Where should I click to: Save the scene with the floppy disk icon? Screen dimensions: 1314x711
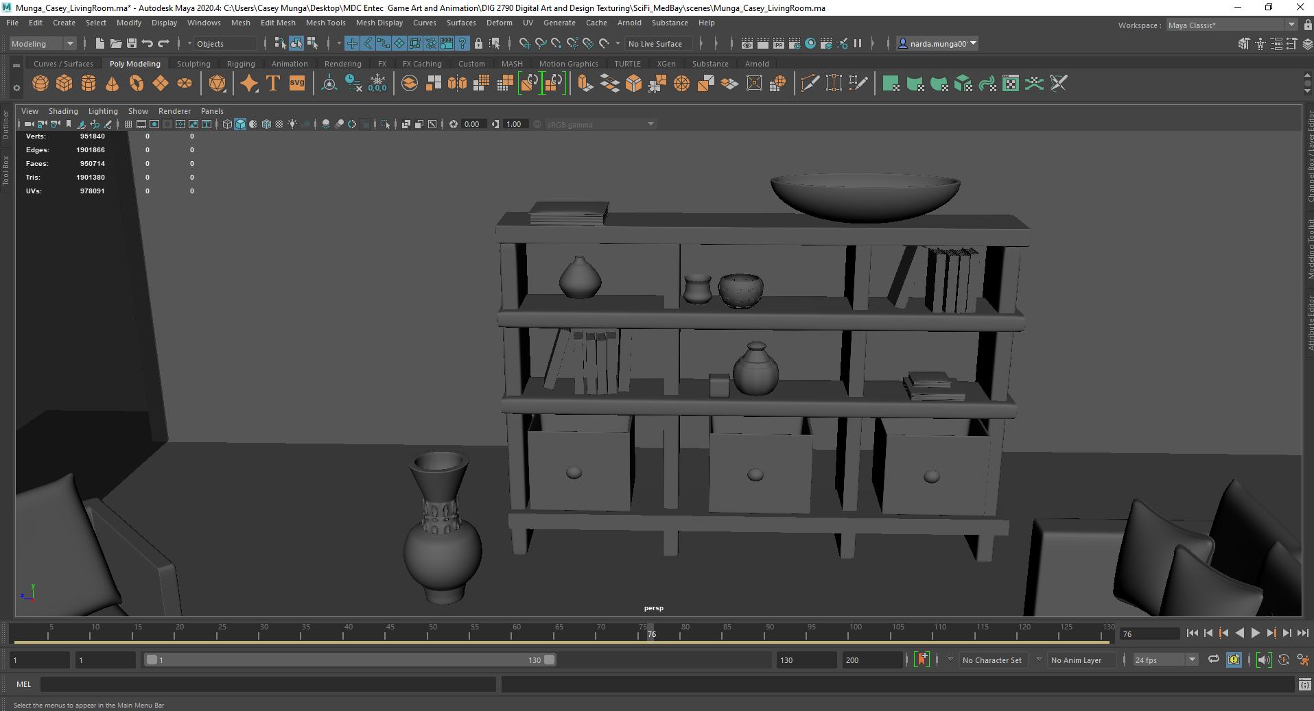[x=132, y=43]
